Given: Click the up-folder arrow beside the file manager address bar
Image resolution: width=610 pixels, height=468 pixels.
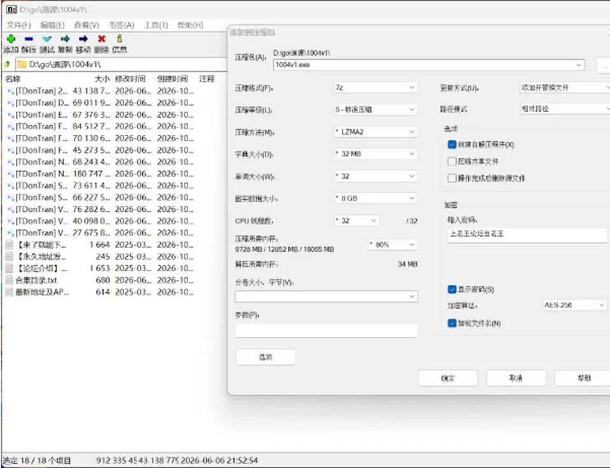Looking at the screenshot, I should click(x=8, y=64).
